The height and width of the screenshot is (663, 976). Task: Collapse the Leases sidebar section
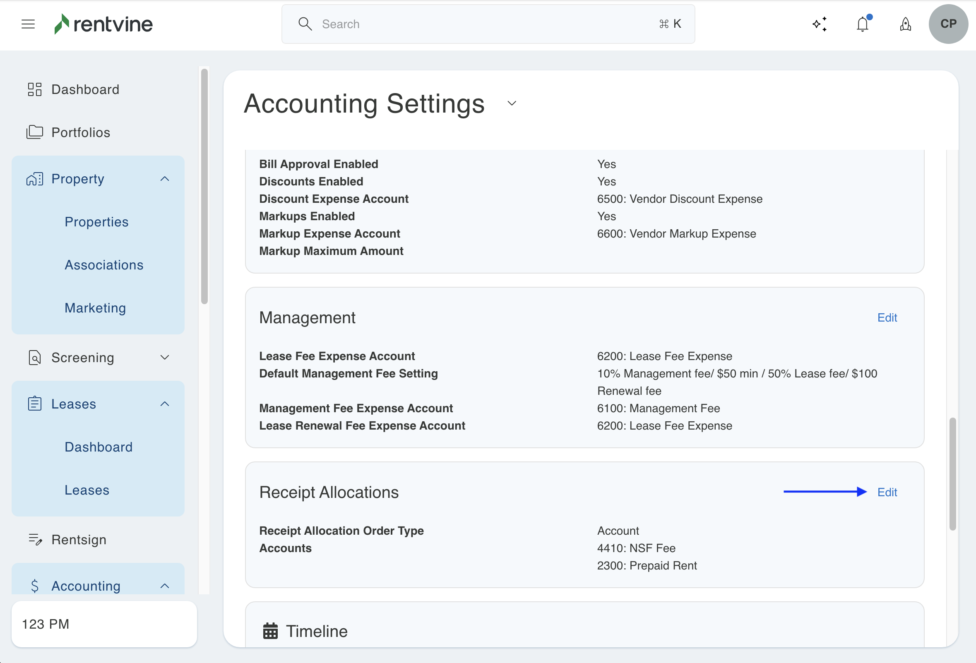coord(165,404)
